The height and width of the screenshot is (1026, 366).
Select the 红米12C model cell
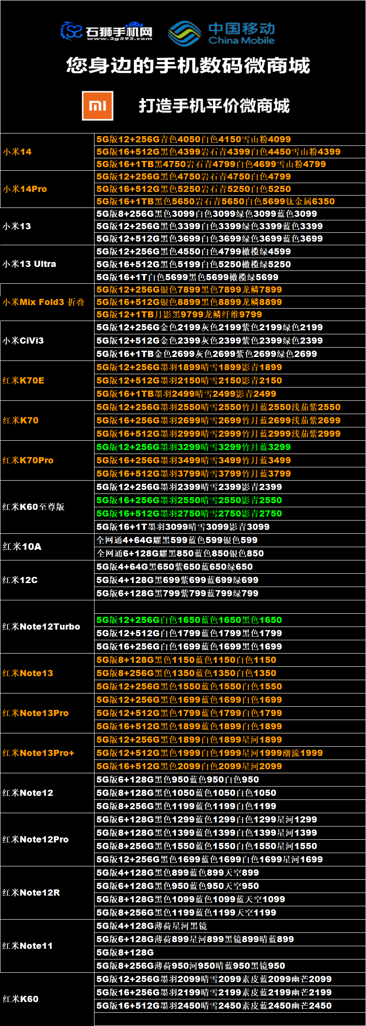tap(47, 580)
